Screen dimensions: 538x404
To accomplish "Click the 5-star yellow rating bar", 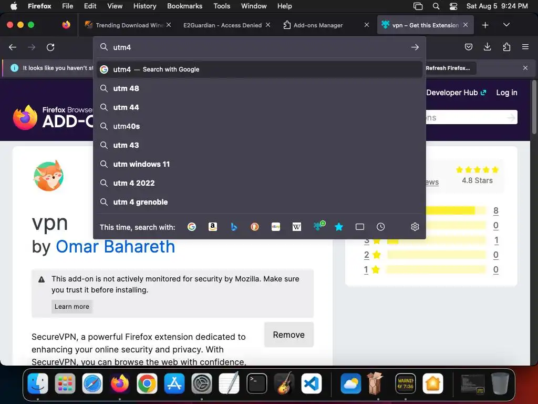I will coord(456,210).
